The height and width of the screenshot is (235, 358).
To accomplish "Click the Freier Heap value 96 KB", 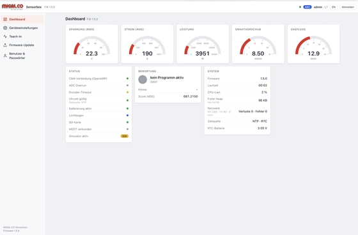I will (x=263, y=100).
